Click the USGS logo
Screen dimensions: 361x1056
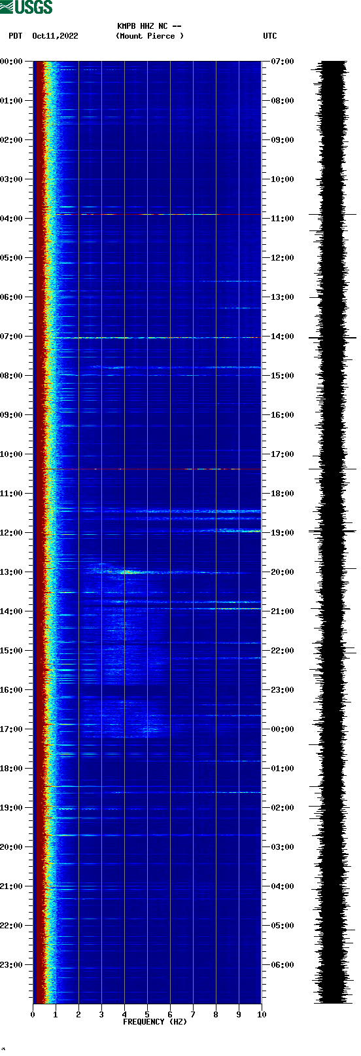click(26, 7)
